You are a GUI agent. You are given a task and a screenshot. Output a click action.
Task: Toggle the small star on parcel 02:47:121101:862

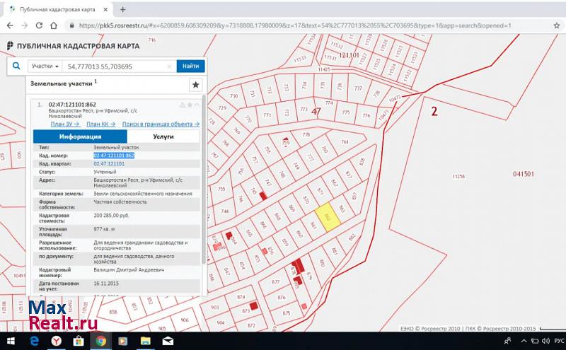[189, 105]
